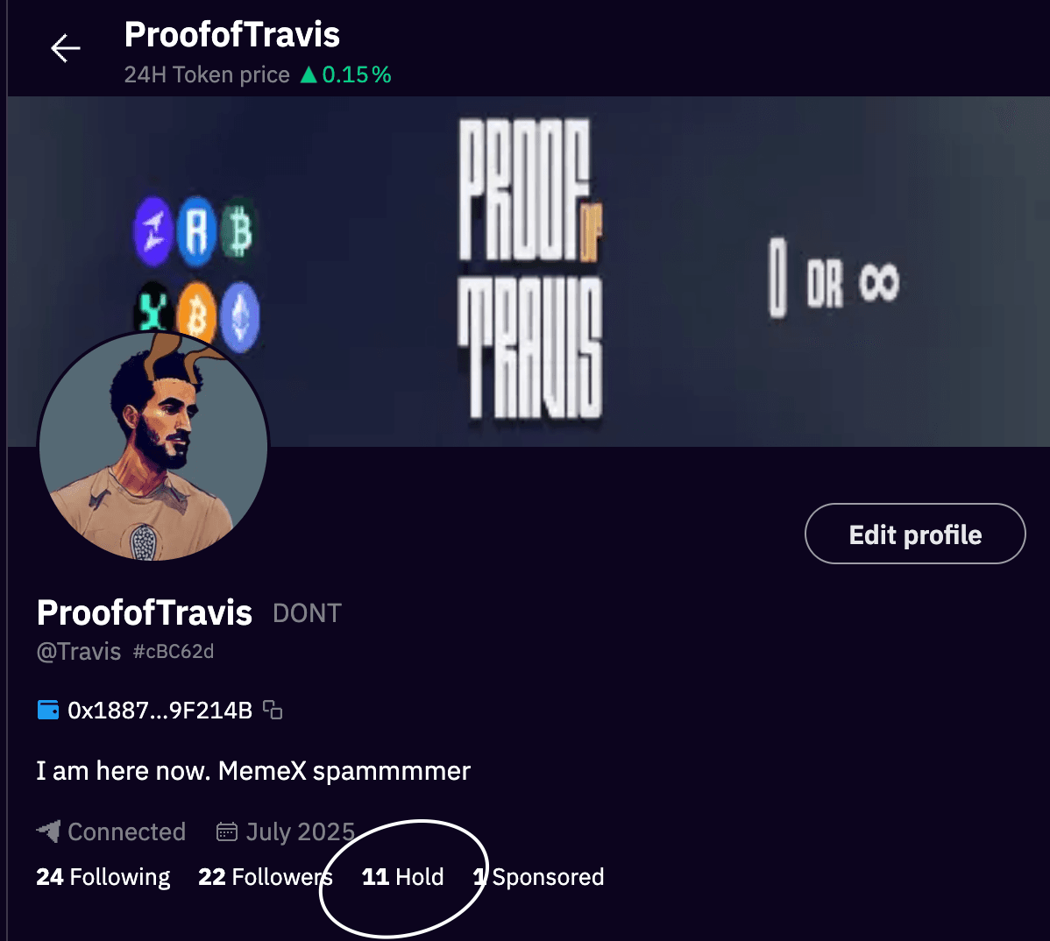Open the 24 Following list

click(x=103, y=877)
